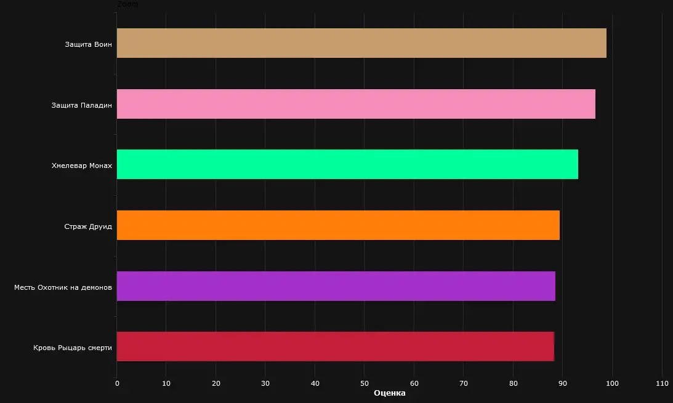Click the 30 axis tick label
Viewport: 673px width, 403px height.
pyautogui.click(x=265, y=383)
